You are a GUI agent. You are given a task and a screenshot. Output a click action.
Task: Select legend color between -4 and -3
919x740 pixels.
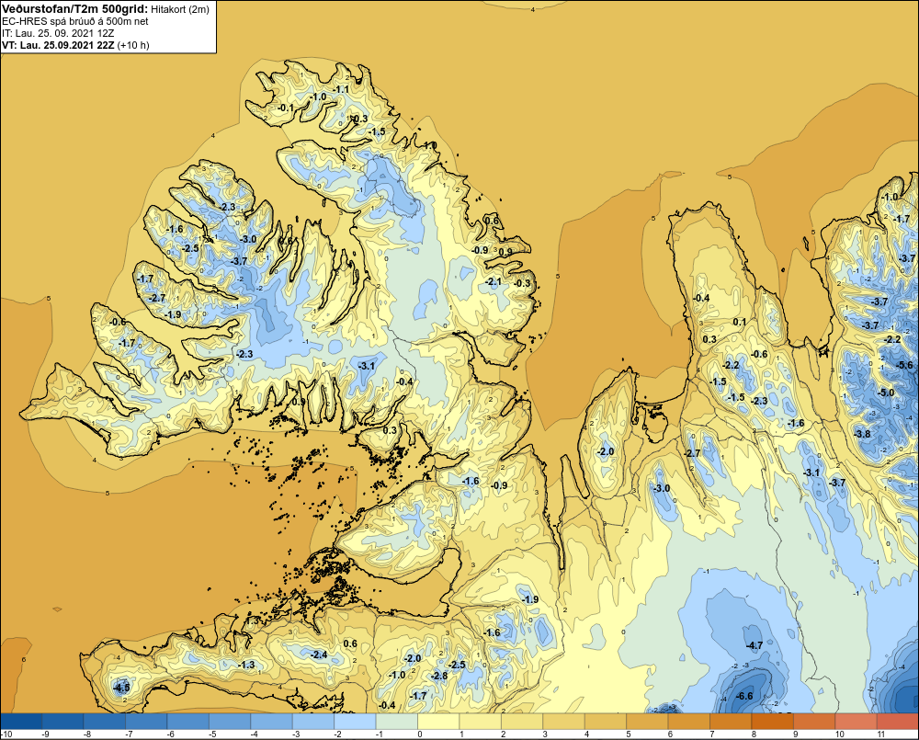[271, 721]
